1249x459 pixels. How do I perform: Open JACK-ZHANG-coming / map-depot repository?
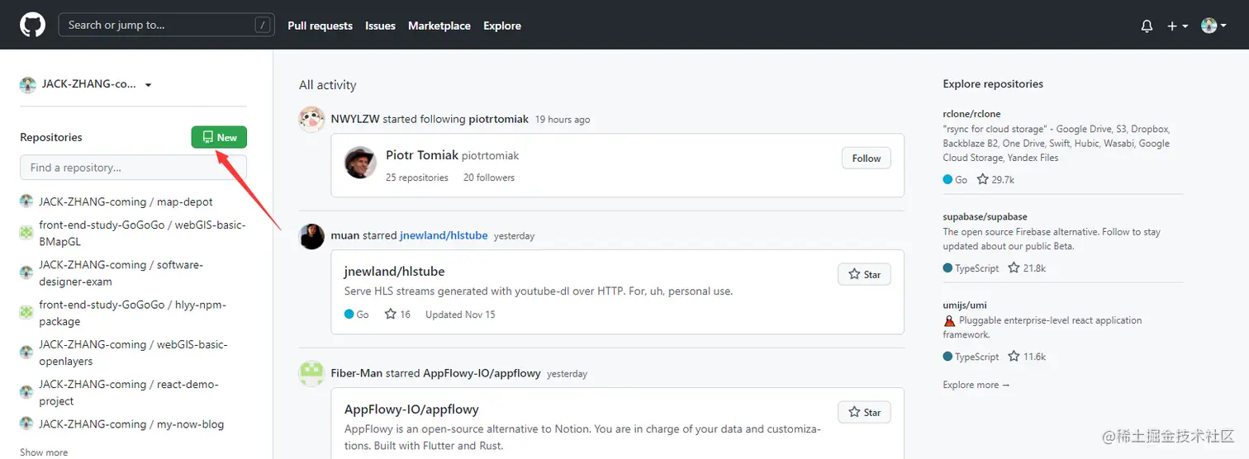(x=126, y=201)
